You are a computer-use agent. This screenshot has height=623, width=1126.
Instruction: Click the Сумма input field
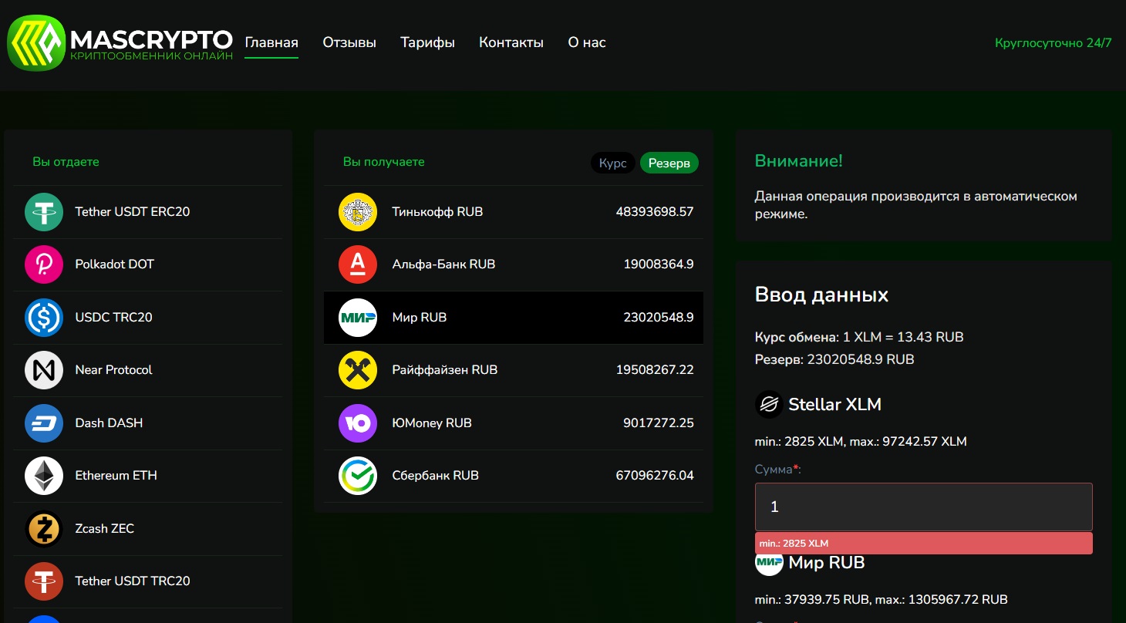pos(924,507)
